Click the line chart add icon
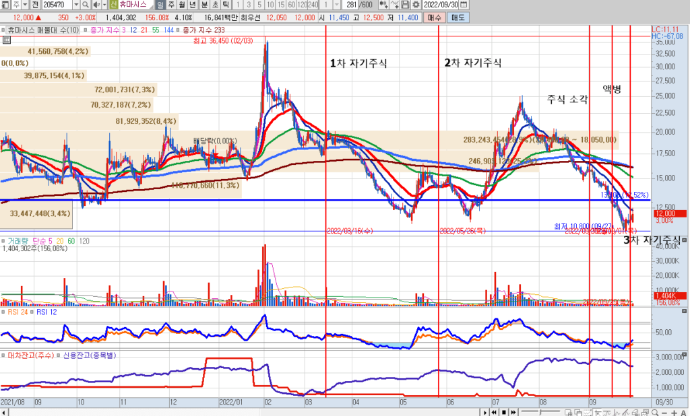Image resolution: width=690 pixels, height=416 pixels. coord(395,5)
